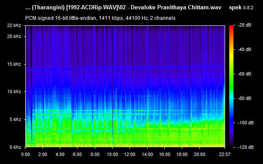Click the 16:00 time axis marker
Screen dimensions: 263x164
[x=164, y=154]
